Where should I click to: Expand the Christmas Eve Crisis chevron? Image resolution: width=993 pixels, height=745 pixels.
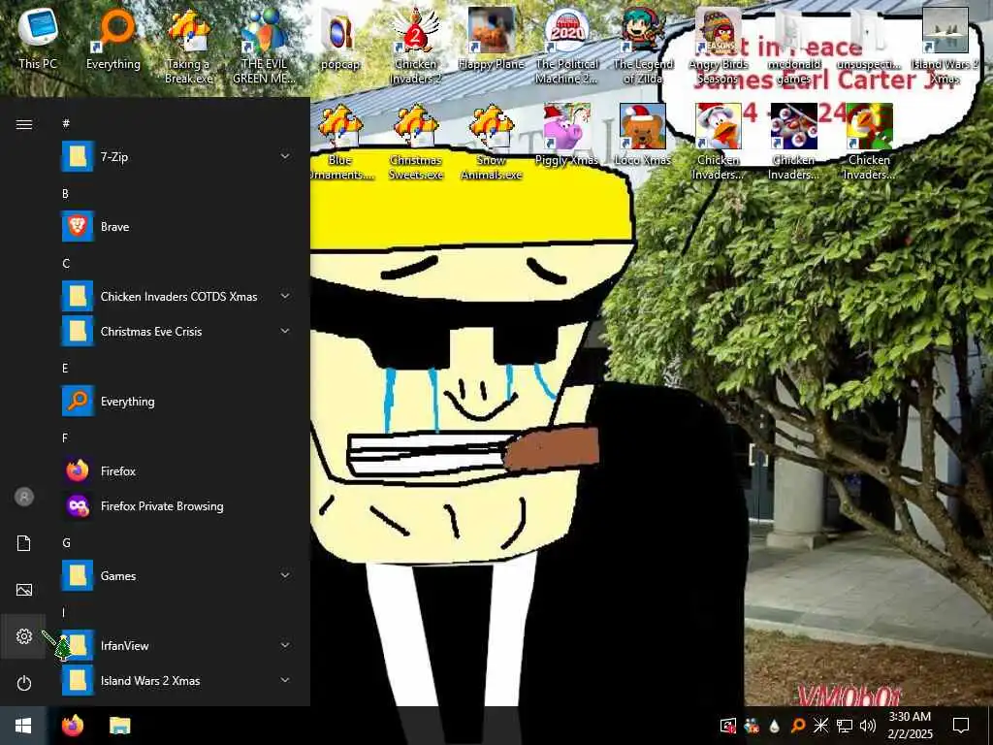coord(285,331)
